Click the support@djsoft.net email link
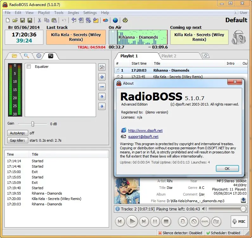This screenshot has width=252, height=238. (x=143, y=137)
